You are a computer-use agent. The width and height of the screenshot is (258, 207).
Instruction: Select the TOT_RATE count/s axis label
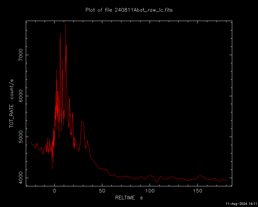click(12, 103)
